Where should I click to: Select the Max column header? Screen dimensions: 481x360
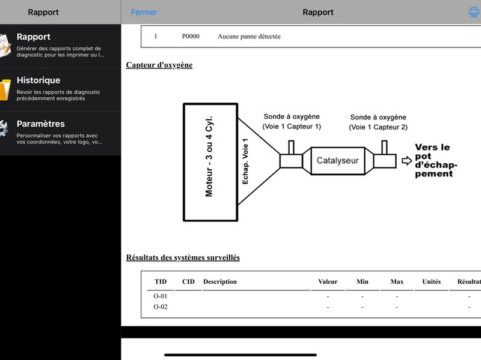point(397,281)
